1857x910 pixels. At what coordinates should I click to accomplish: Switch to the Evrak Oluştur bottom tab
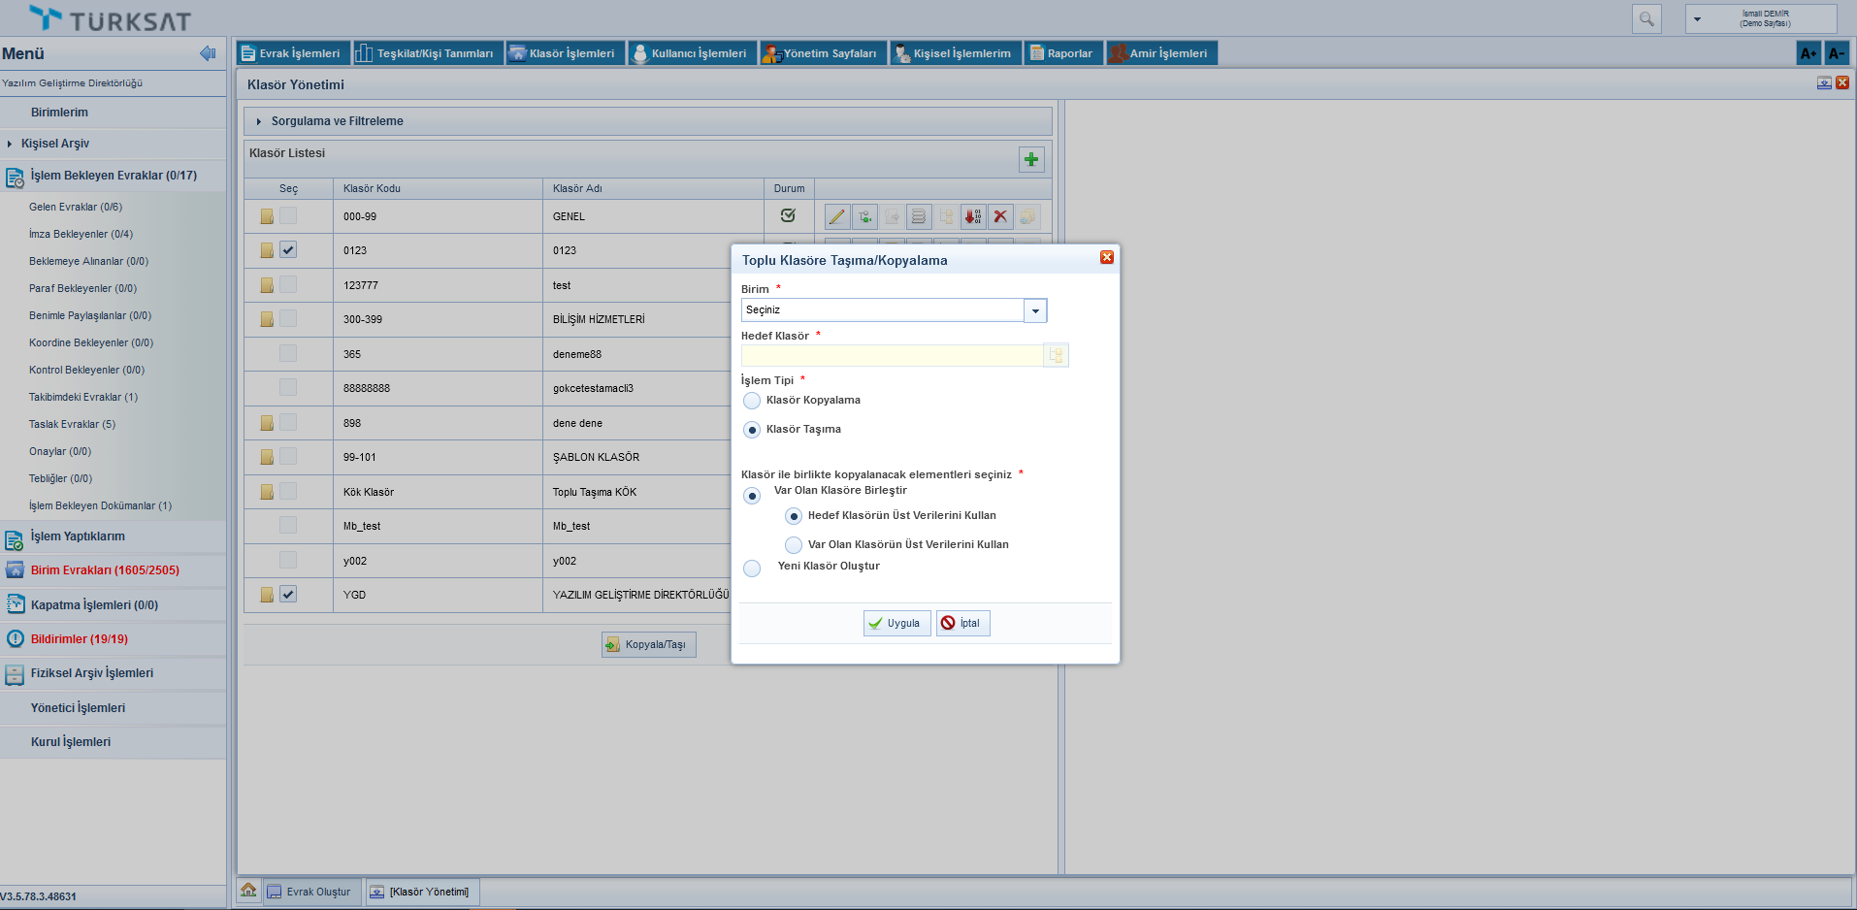tap(310, 892)
